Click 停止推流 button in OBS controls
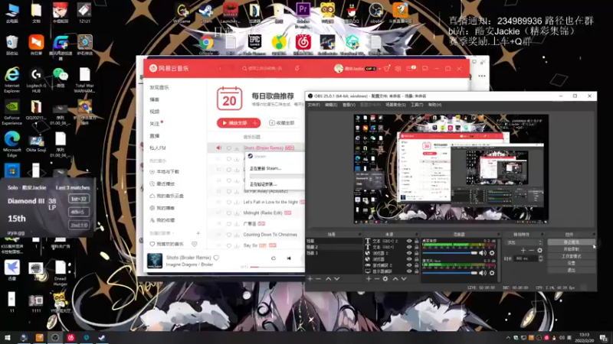The height and width of the screenshot is (344, 613). 571,242
